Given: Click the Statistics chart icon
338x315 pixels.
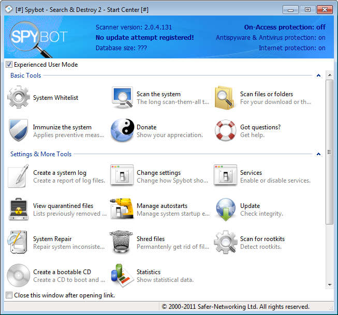Looking at the screenshot, I should (122, 275).
